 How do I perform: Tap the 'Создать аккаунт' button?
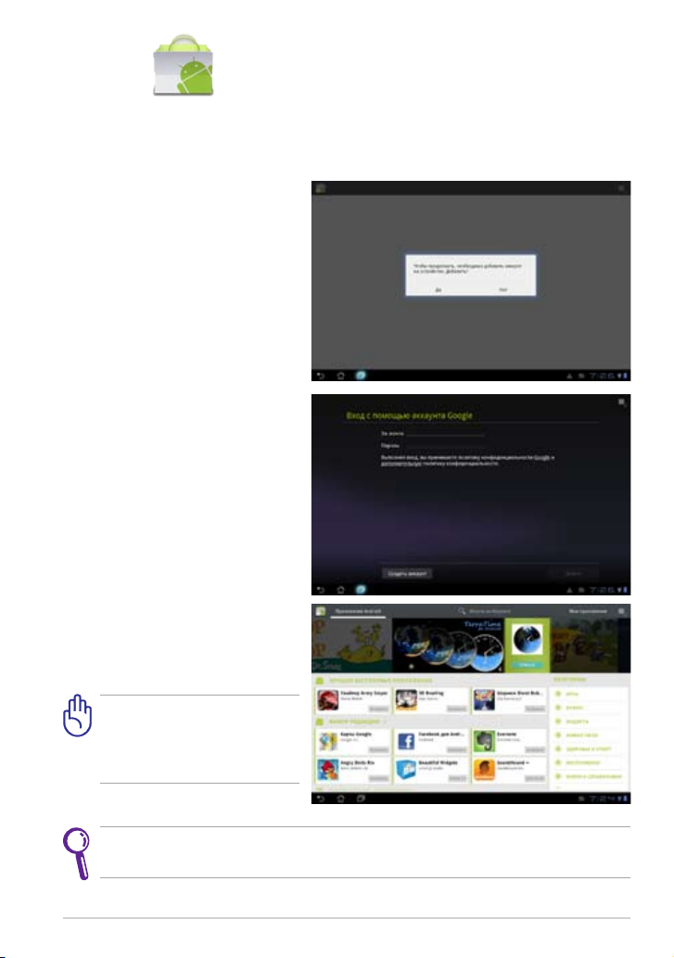coord(407,574)
